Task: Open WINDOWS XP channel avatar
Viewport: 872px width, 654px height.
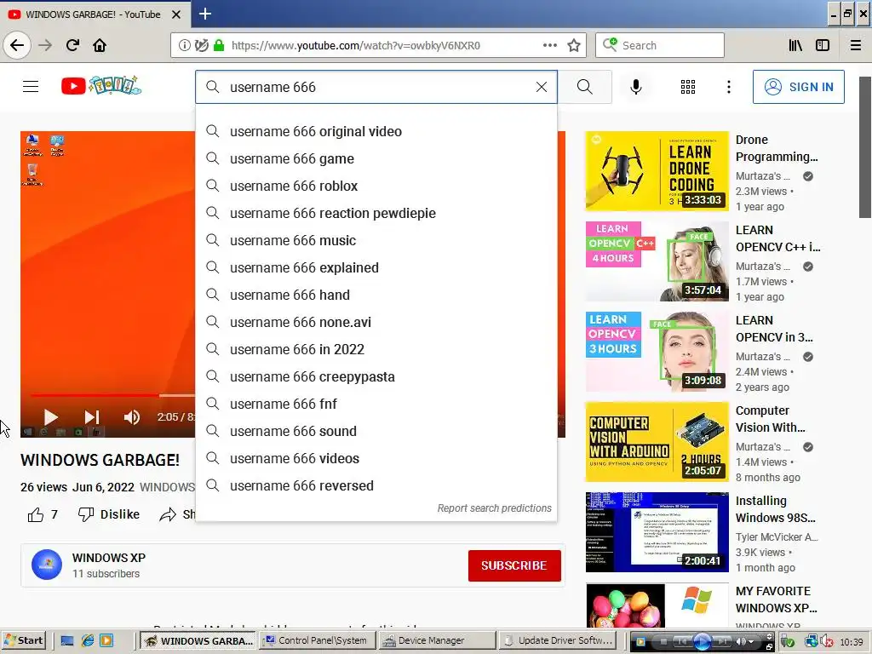Action: coord(47,565)
